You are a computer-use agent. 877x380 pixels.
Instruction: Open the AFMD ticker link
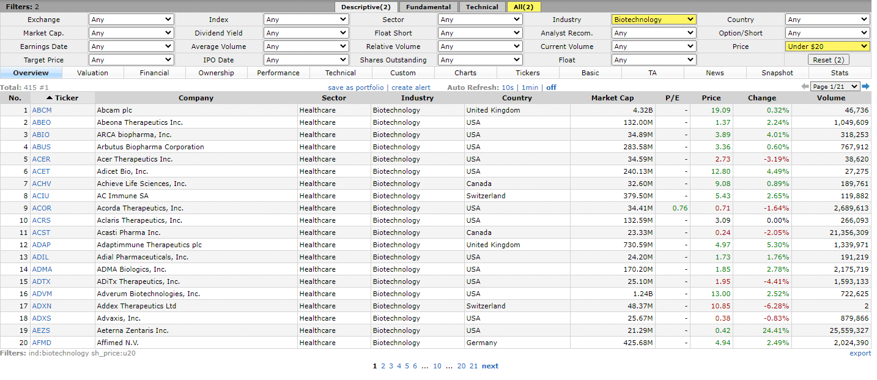(x=42, y=343)
